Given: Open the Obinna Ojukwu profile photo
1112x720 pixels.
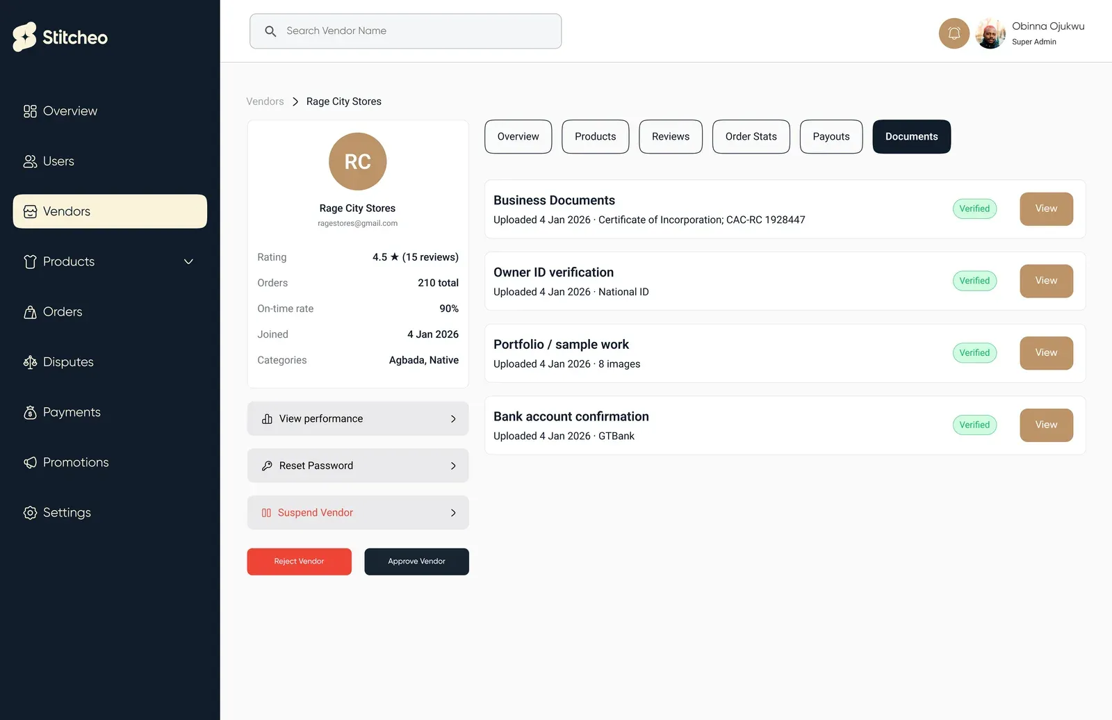Looking at the screenshot, I should pos(990,33).
